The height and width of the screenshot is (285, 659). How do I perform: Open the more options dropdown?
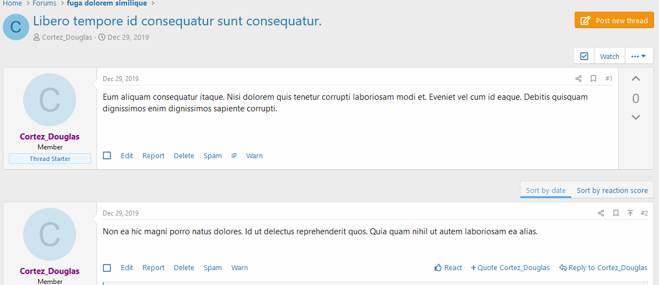tap(639, 56)
